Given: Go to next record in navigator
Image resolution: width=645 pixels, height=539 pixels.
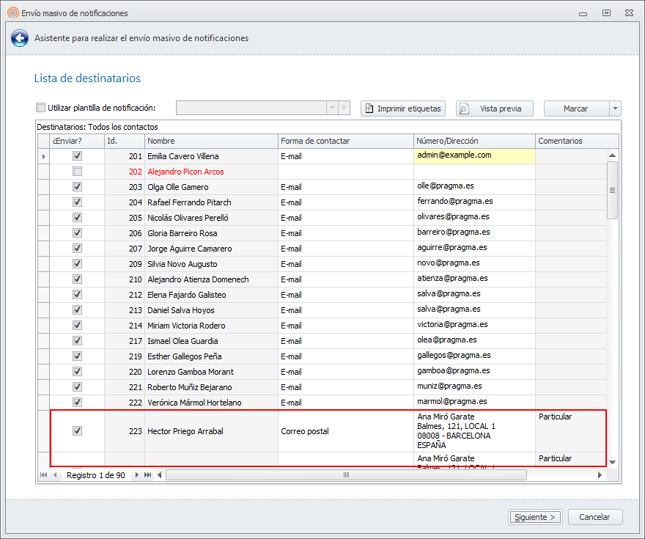Looking at the screenshot, I should (x=137, y=475).
